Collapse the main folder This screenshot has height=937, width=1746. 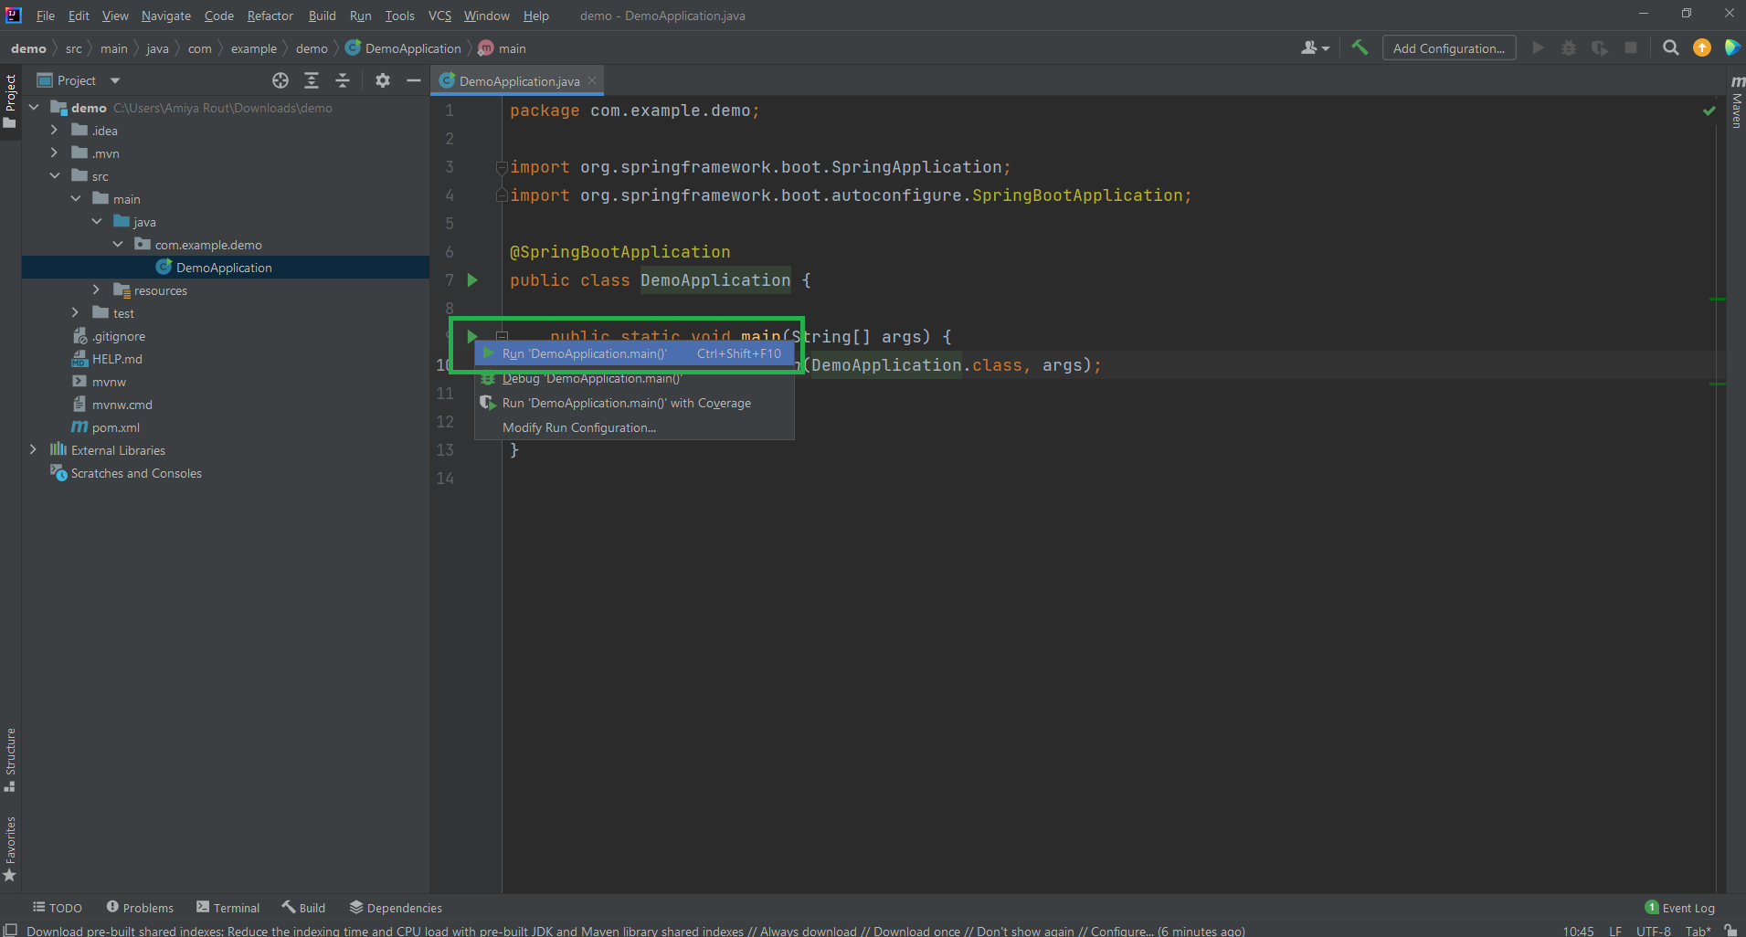pos(76,199)
